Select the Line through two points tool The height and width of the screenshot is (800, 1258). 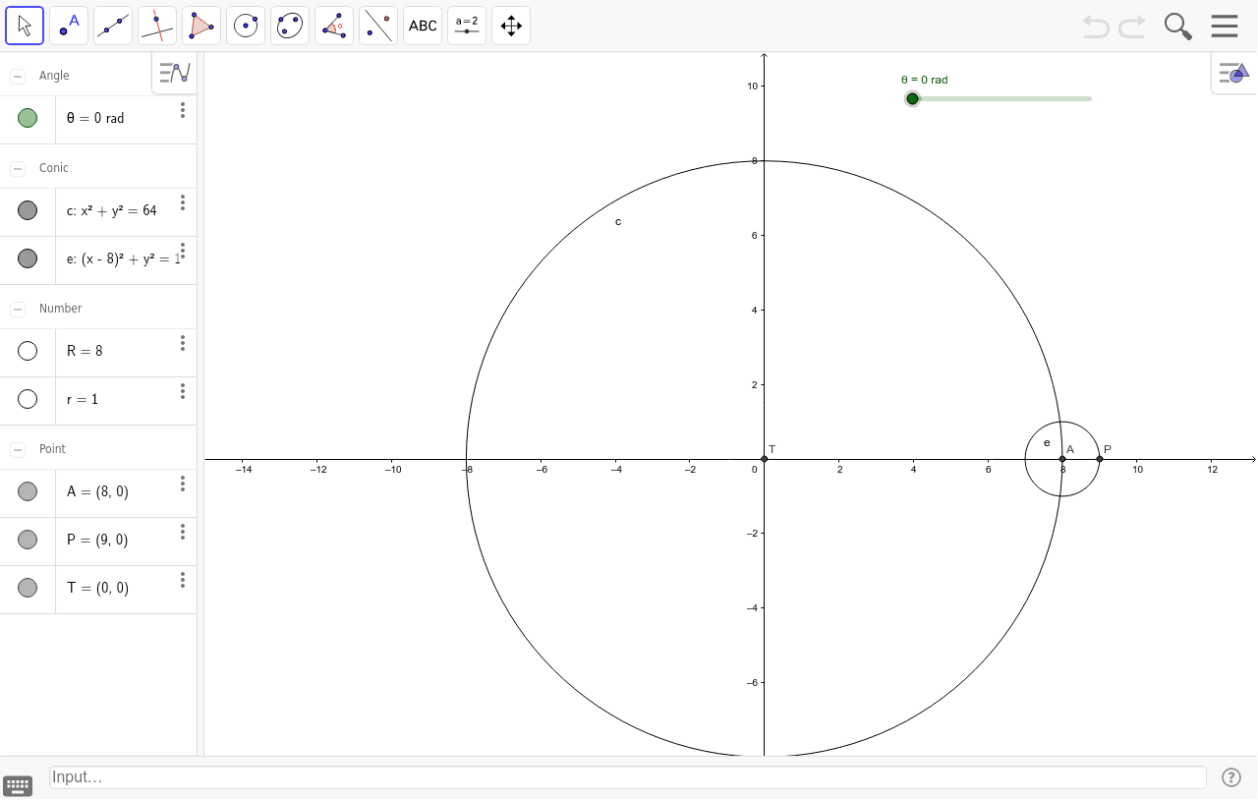tap(113, 26)
